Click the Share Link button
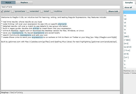This screenshot has height=94, width=136. tap(113, 11)
